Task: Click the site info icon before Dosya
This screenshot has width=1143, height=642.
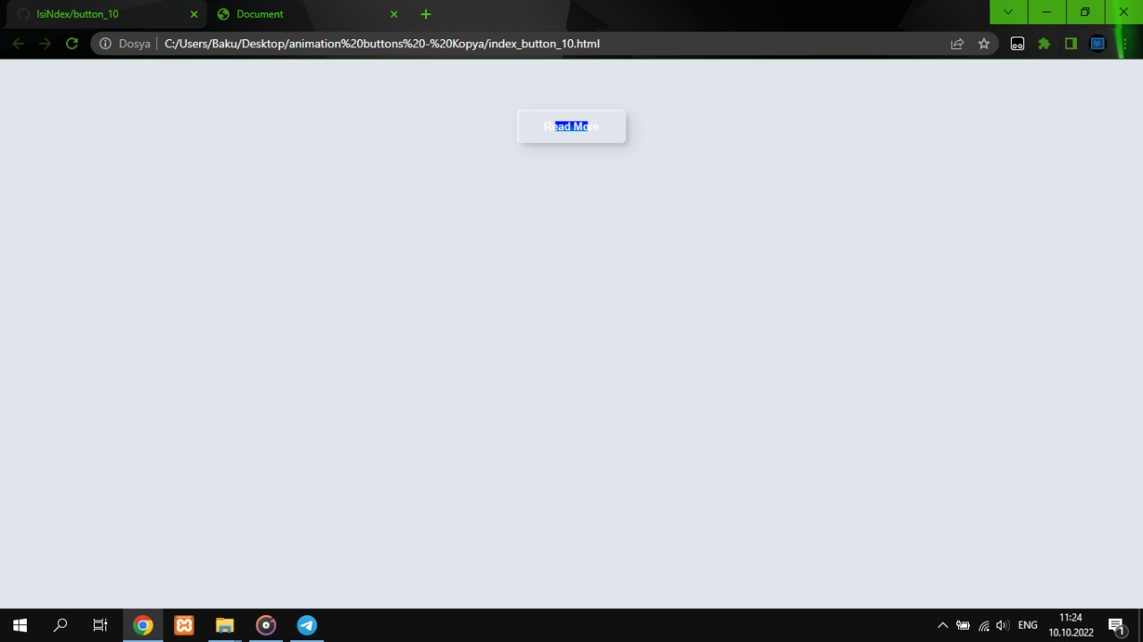Action: click(x=104, y=43)
